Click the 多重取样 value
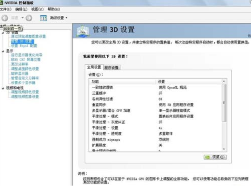Image resolution: width=252 pixels, height=188 pixels. [x=165, y=134]
